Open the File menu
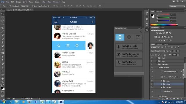 click(8, 2)
